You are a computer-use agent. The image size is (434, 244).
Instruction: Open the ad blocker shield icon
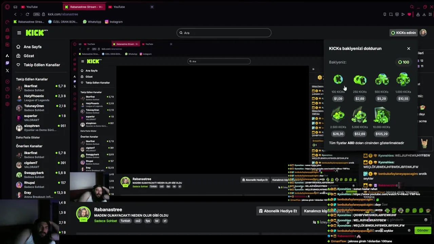[397, 14]
